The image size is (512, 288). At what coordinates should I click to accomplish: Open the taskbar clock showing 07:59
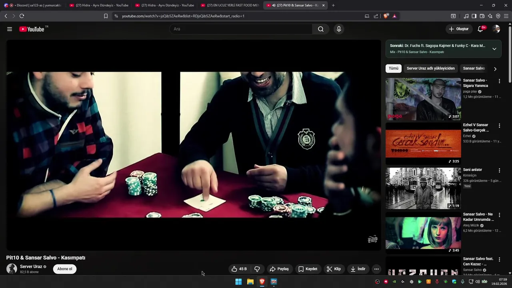(x=499, y=282)
